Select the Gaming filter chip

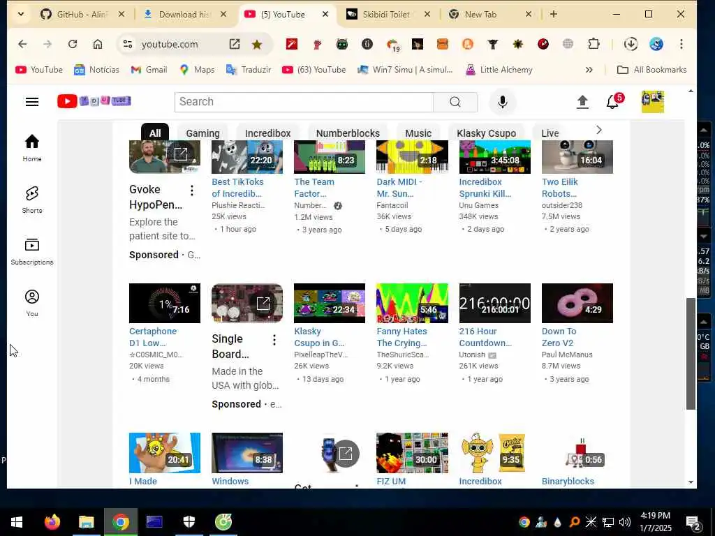point(203,133)
